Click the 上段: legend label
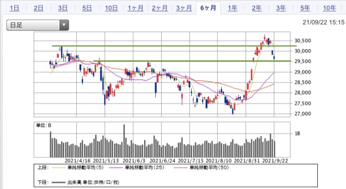This screenshot has height=189, width=346. 42,168
